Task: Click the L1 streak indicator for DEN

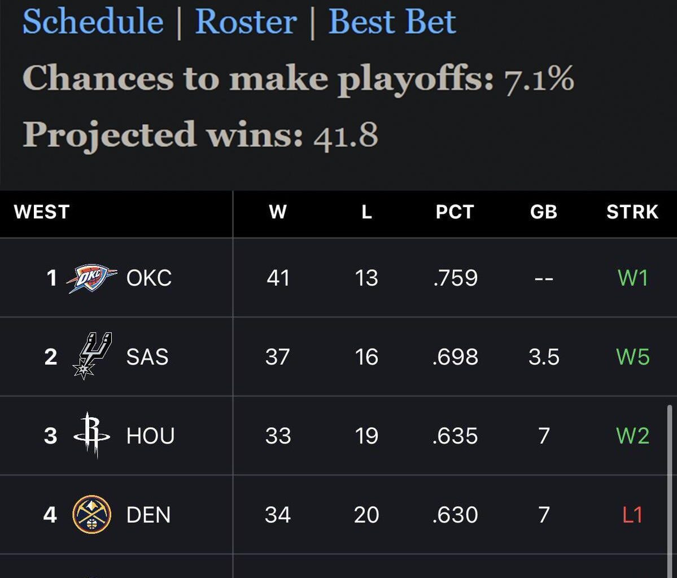Action: point(632,514)
